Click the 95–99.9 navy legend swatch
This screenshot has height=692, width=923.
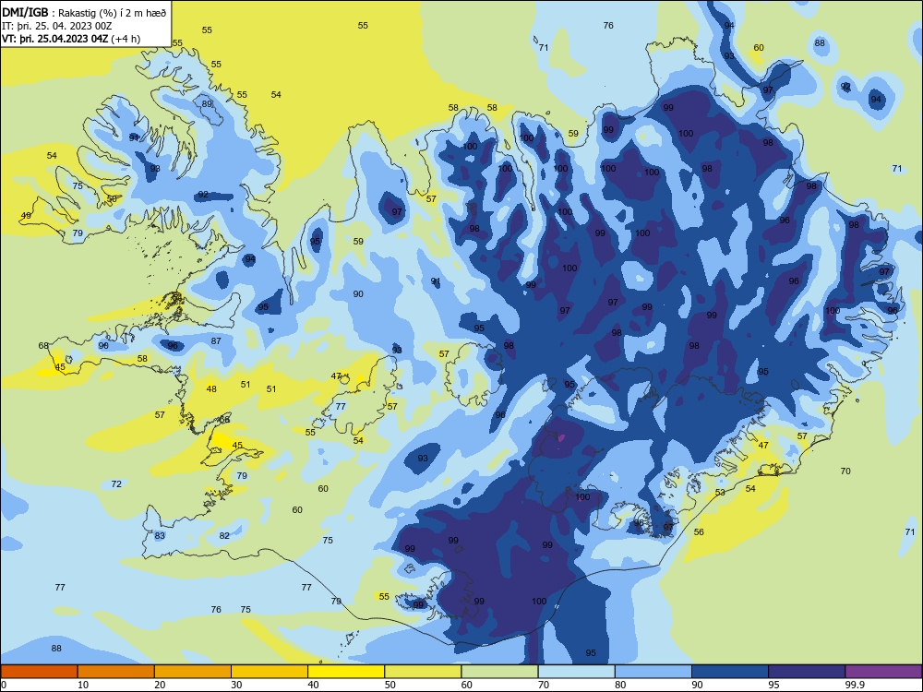tap(807, 672)
